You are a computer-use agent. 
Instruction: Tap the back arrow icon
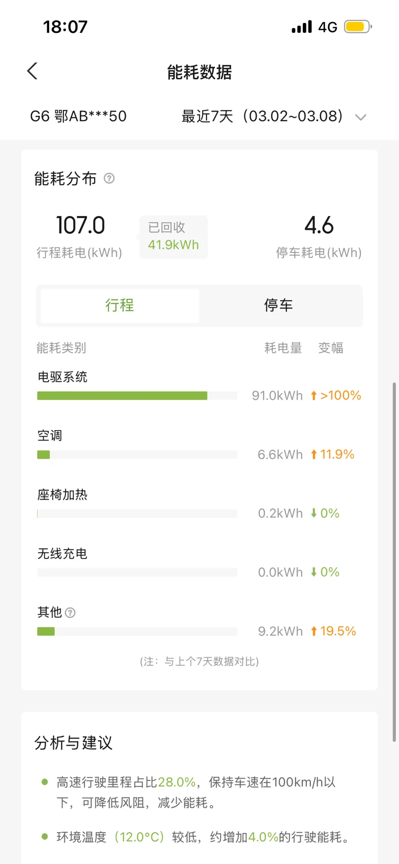pos(33,71)
